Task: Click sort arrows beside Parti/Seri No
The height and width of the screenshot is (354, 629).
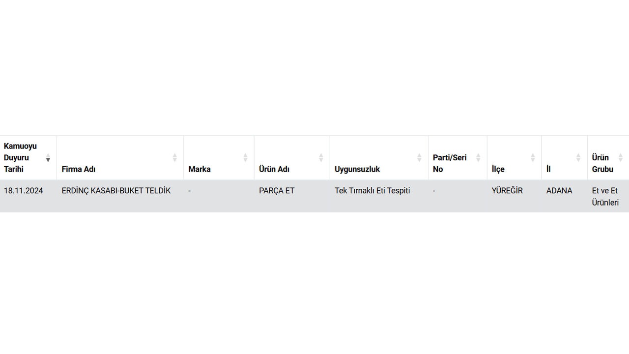Action: click(478, 158)
